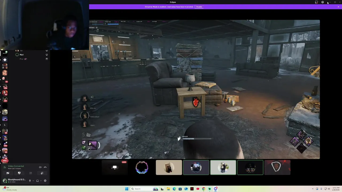Open File Explorer from taskbar

168,189
